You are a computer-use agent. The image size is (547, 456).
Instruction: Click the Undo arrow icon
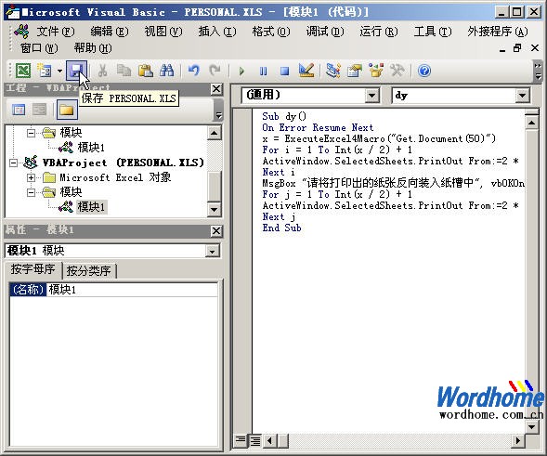pyautogui.click(x=193, y=71)
